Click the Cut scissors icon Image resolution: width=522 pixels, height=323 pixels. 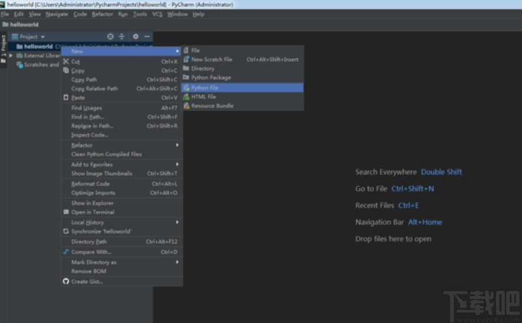tap(66, 61)
